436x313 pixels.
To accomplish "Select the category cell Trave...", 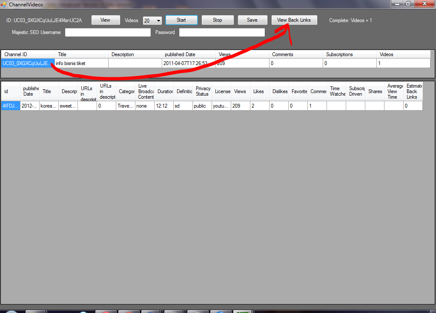I will pyautogui.click(x=126, y=106).
